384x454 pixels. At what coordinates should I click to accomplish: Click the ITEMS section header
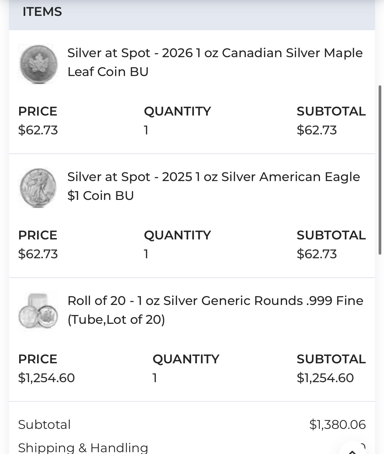click(x=42, y=12)
